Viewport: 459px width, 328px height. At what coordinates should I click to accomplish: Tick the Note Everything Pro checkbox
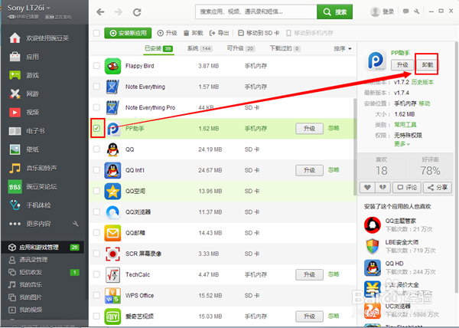point(96,107)
